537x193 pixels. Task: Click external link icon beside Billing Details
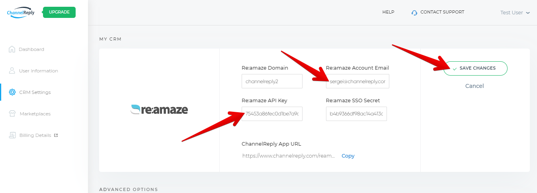tap(56, 135)
